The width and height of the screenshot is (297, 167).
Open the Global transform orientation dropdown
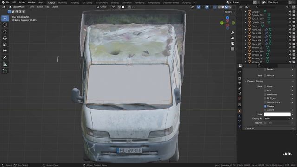[x=103, y=7]
